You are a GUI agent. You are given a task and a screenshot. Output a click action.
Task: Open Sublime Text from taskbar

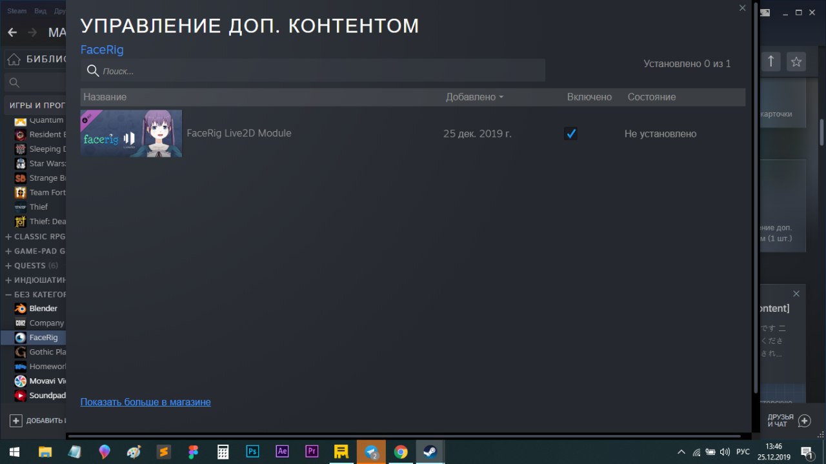164,451
